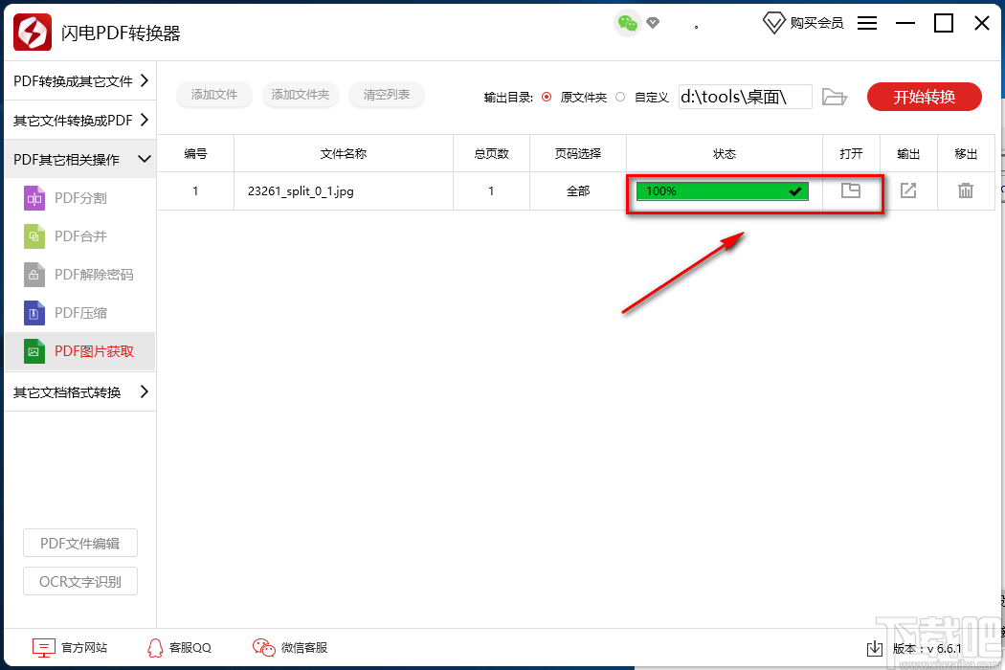This screenshot has width=1005, height=670.
Task: Minimize the window
Action: pyautogui.click(x=905, y=23)
